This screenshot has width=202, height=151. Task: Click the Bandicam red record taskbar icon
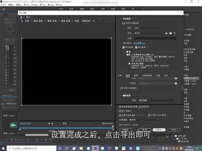110,148
